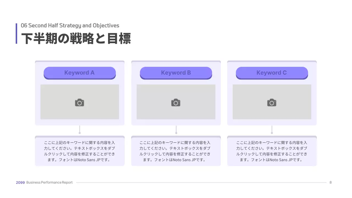
Task: Select the Keyword A pill button
Action: coord(79,73)
